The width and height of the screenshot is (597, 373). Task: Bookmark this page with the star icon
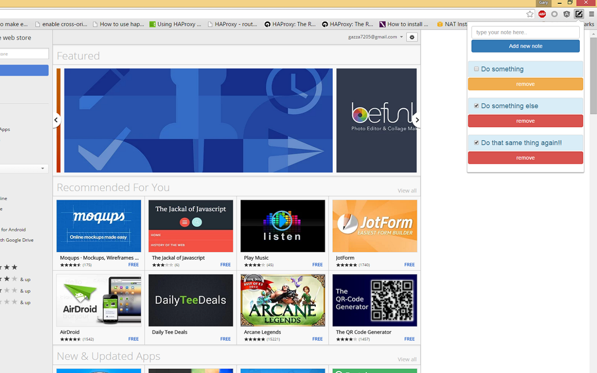pyautogui.click(x=530, y=14)
